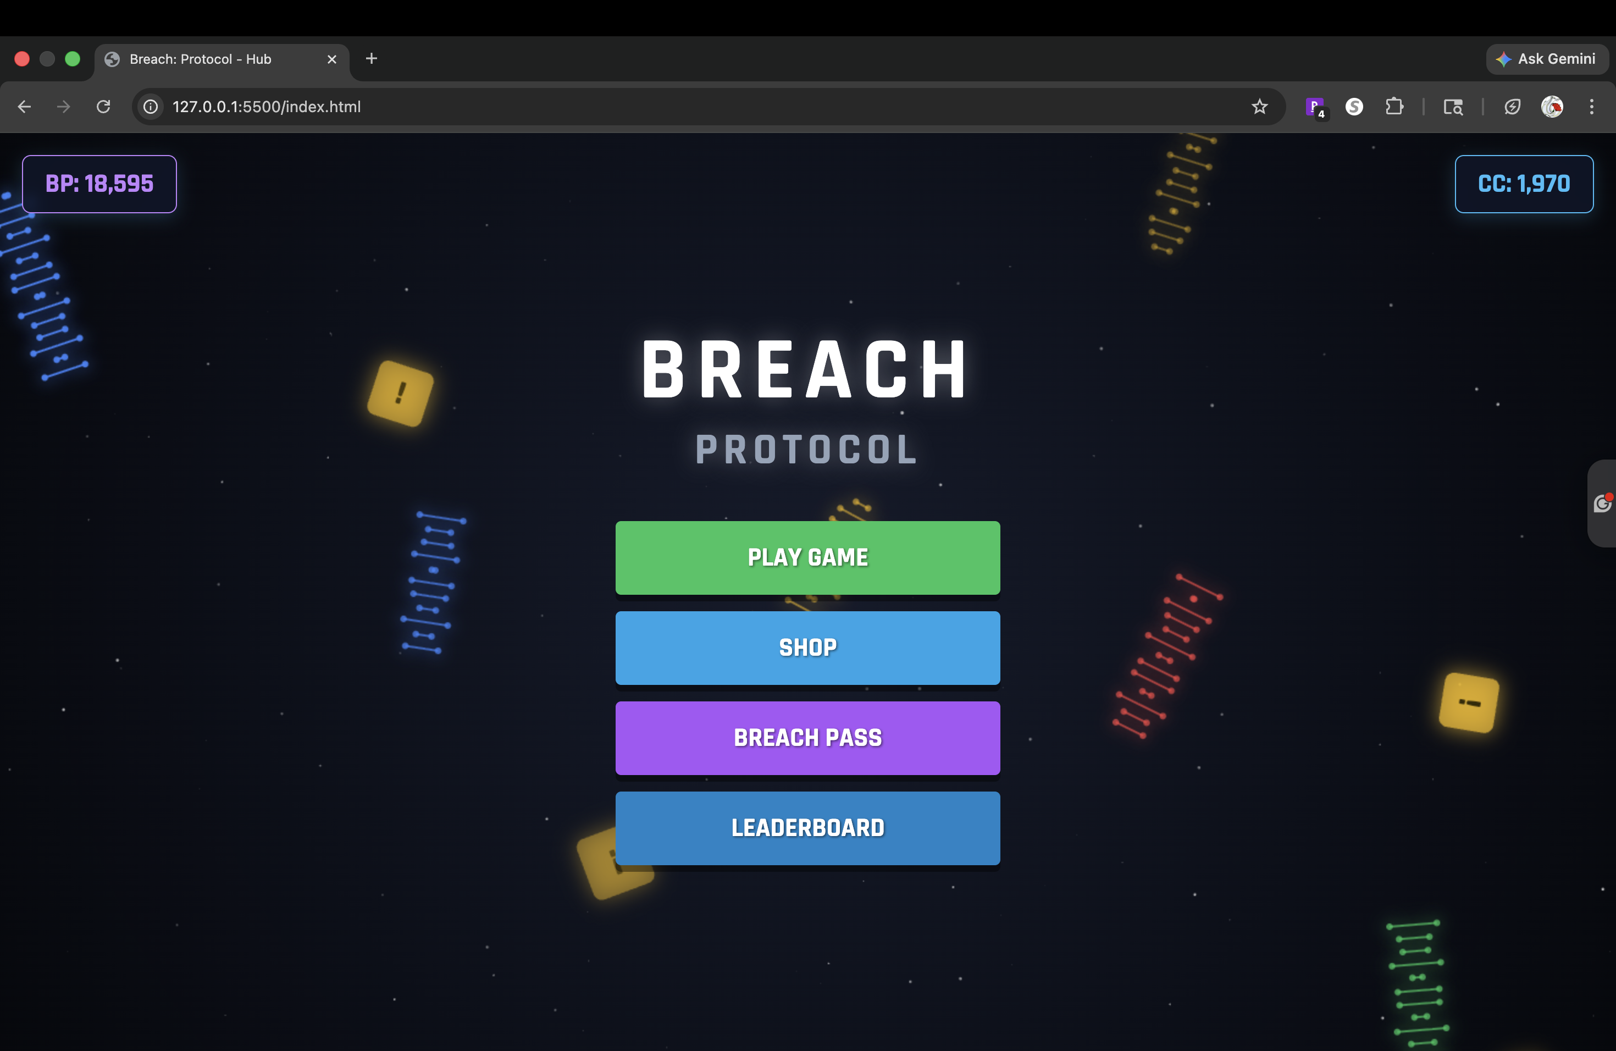Click the CC 1,970 currency badge
This screenshot has height=1051, width=1616.
coord(1523,184)
